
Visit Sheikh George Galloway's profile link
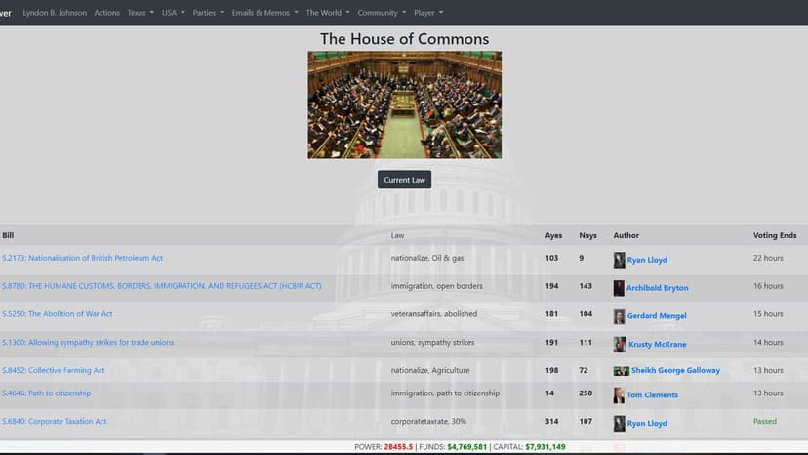[675, 370]
